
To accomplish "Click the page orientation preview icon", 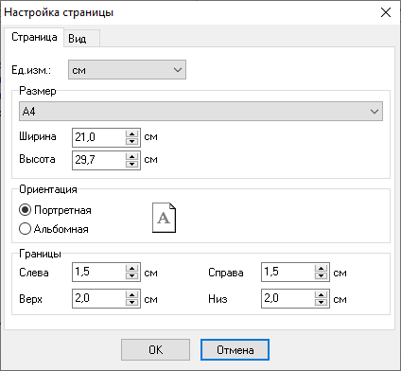I will [164, 218].
